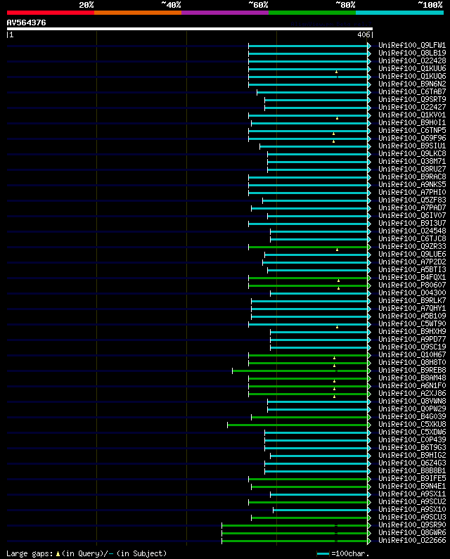Click the UniRef100_A9SCU2 label
Image resolution: width=450 pixels, height=559 pixels.
click(412, 501)
